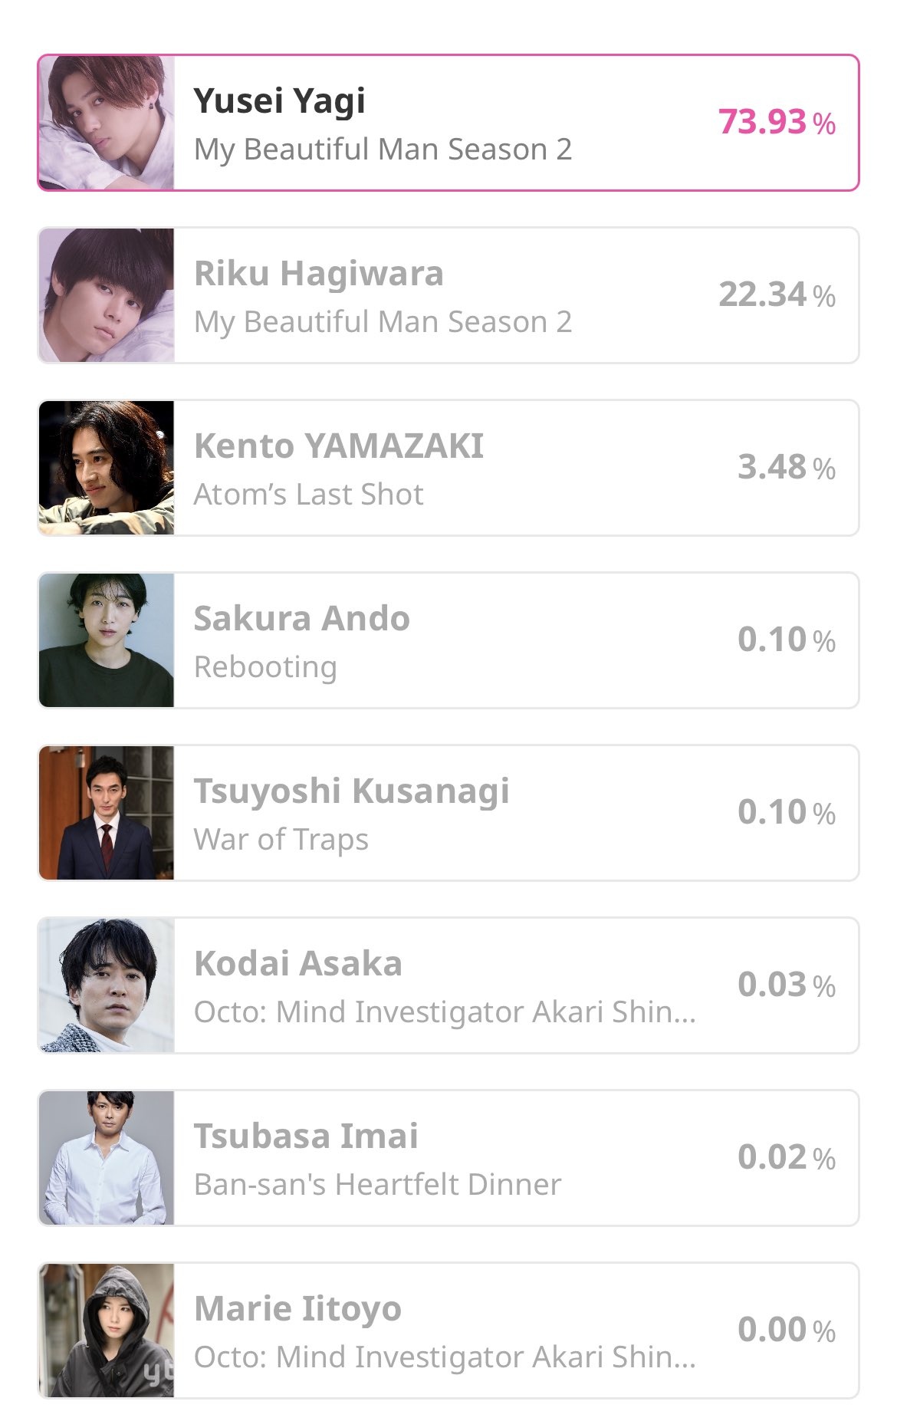Open the 73.93% result for Yusei Yagi

pos(777,123)
